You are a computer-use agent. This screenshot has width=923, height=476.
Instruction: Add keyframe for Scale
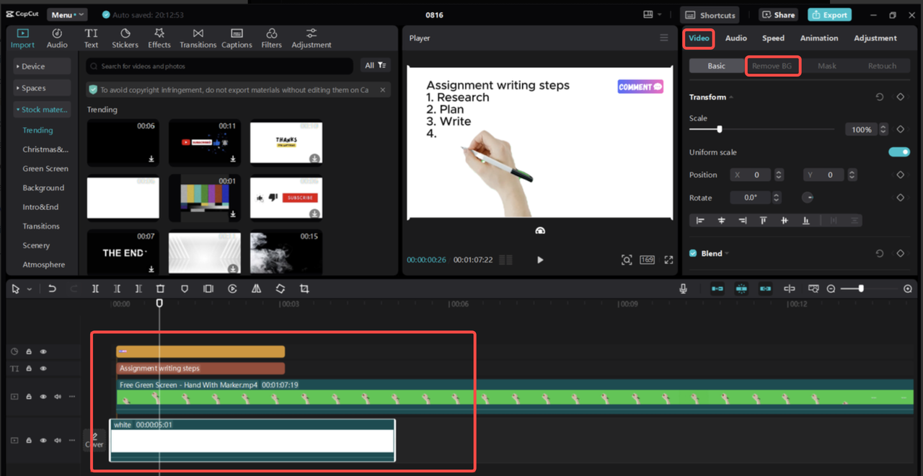click(901, 130)
